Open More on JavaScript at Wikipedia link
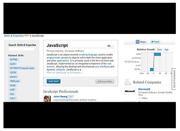Image resolution: width=180 pixels, height=131 pixels. pyautogui.click(x=64, y=73)
